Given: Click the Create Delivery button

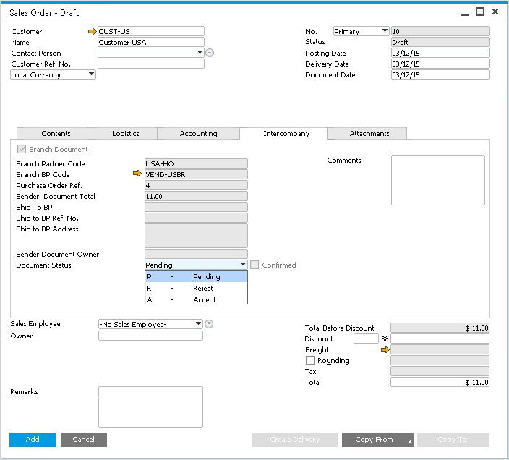Looking at the screenshot, I should 295,440.
